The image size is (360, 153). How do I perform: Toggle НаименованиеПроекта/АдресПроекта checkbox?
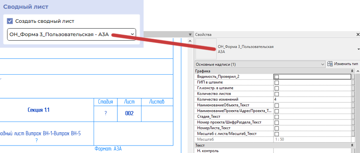pyautogui.click(x=277, y=111)
